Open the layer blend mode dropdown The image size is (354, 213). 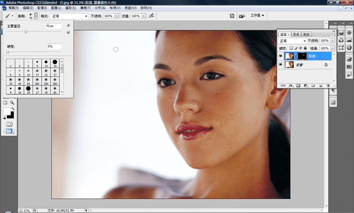coord(293,41)
